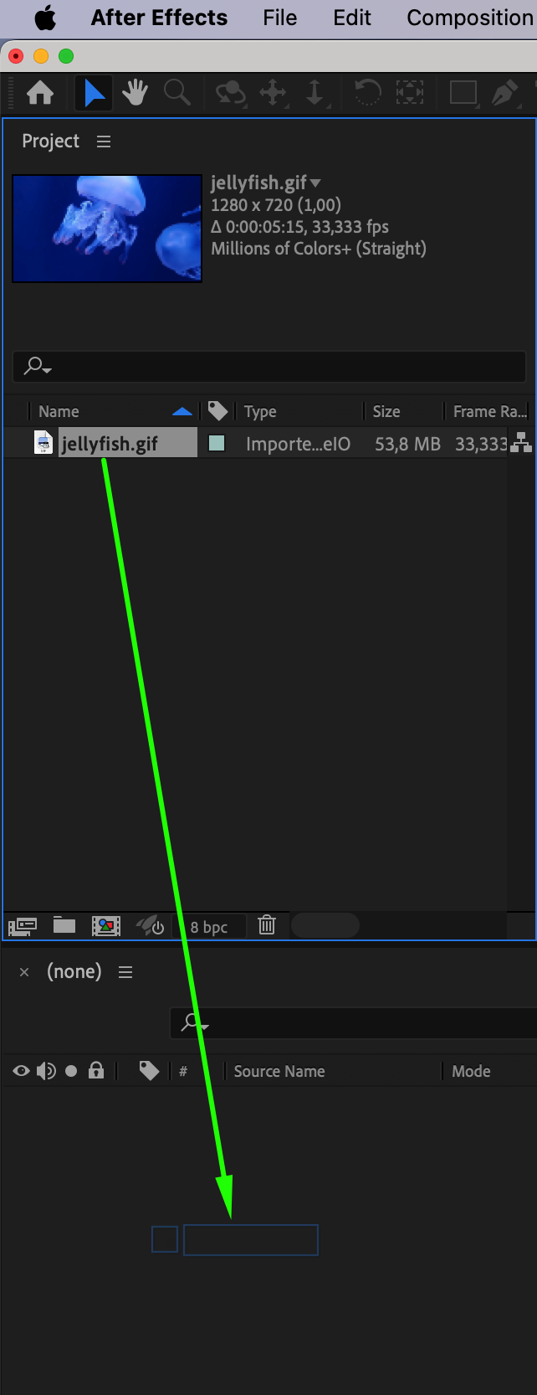This screenshot has height=1395, width=537.
Task: Open the (none) timeline panel menu
Action: tap(125, 972)
